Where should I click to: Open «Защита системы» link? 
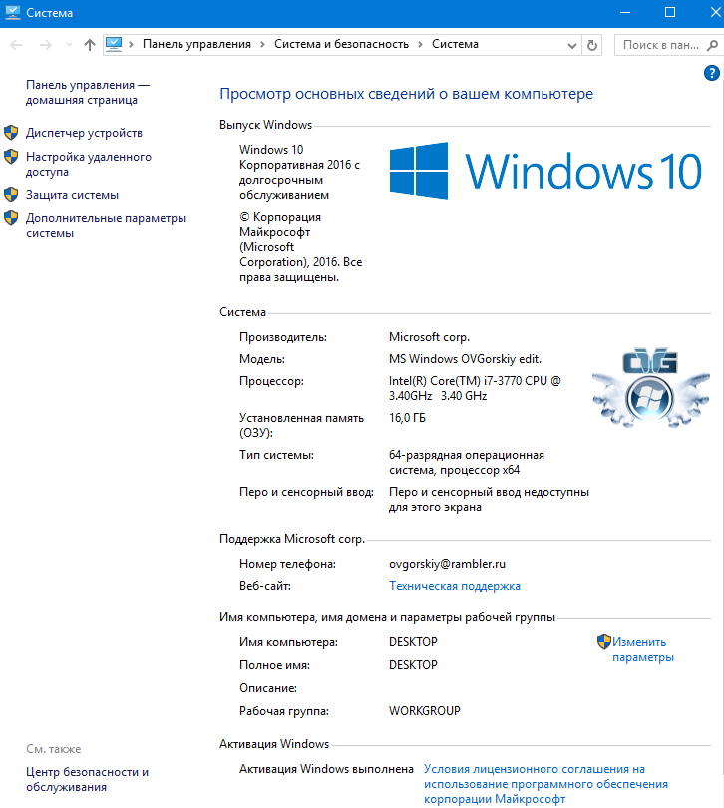tap(72, 195)
